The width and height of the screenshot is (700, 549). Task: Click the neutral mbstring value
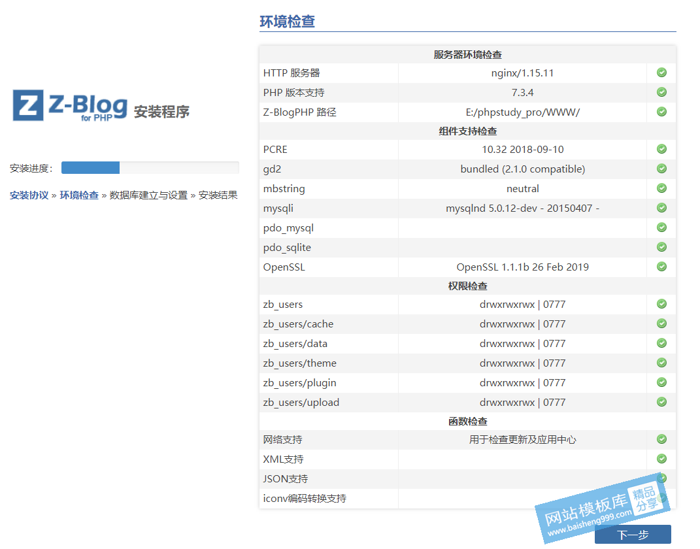click(x=522, y=189)
